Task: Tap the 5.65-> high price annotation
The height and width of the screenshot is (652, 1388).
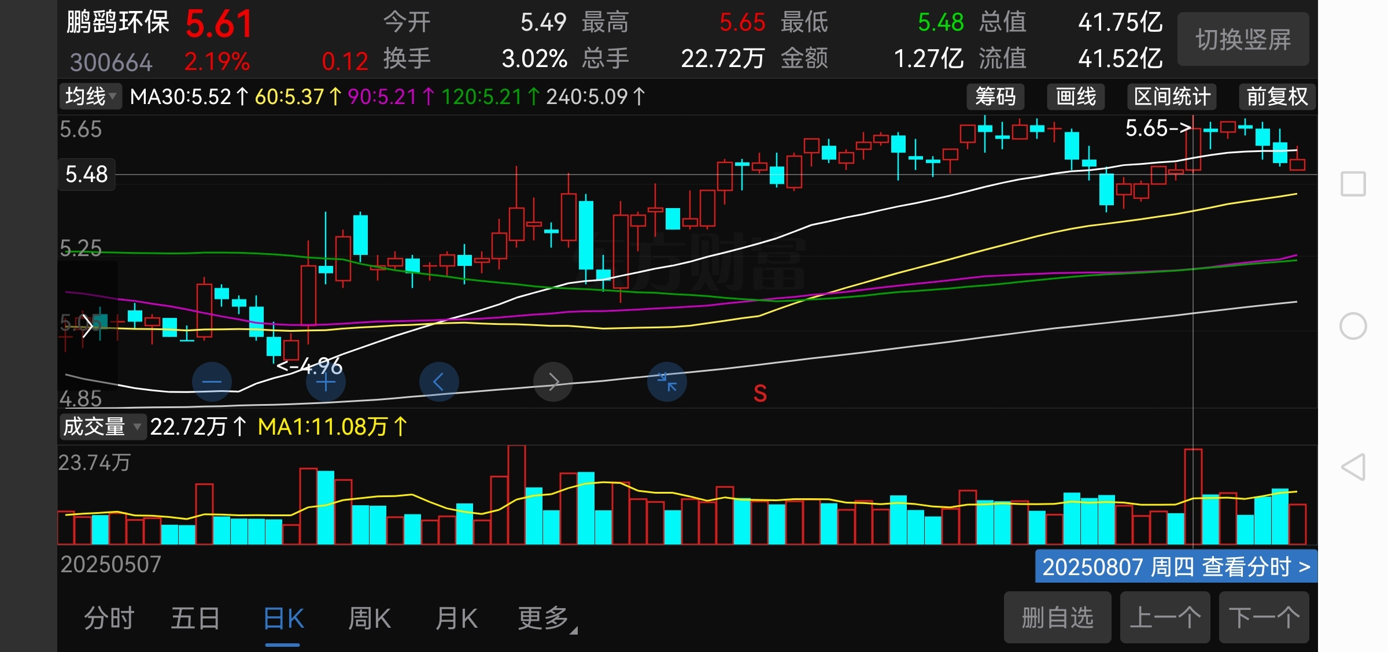Action: pos(1158,128)
